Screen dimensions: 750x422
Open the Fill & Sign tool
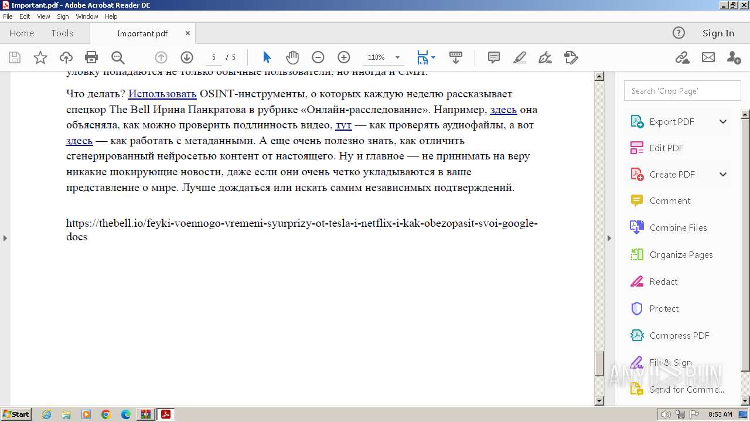click(x=670, y=363)
